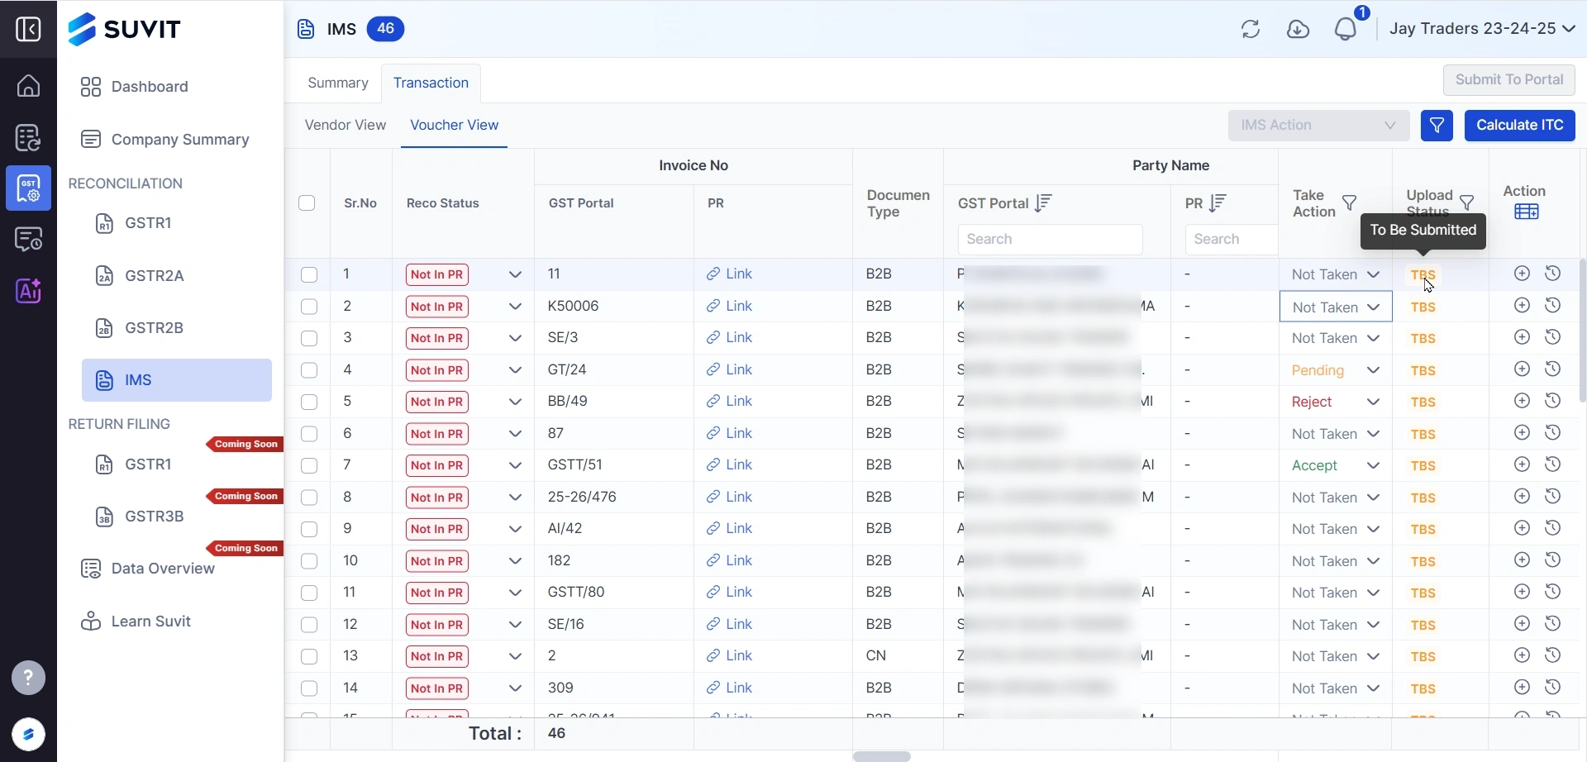Click the plus icon for row 14
This screenshot has height=762, width=1587.
click(1523, 688)
